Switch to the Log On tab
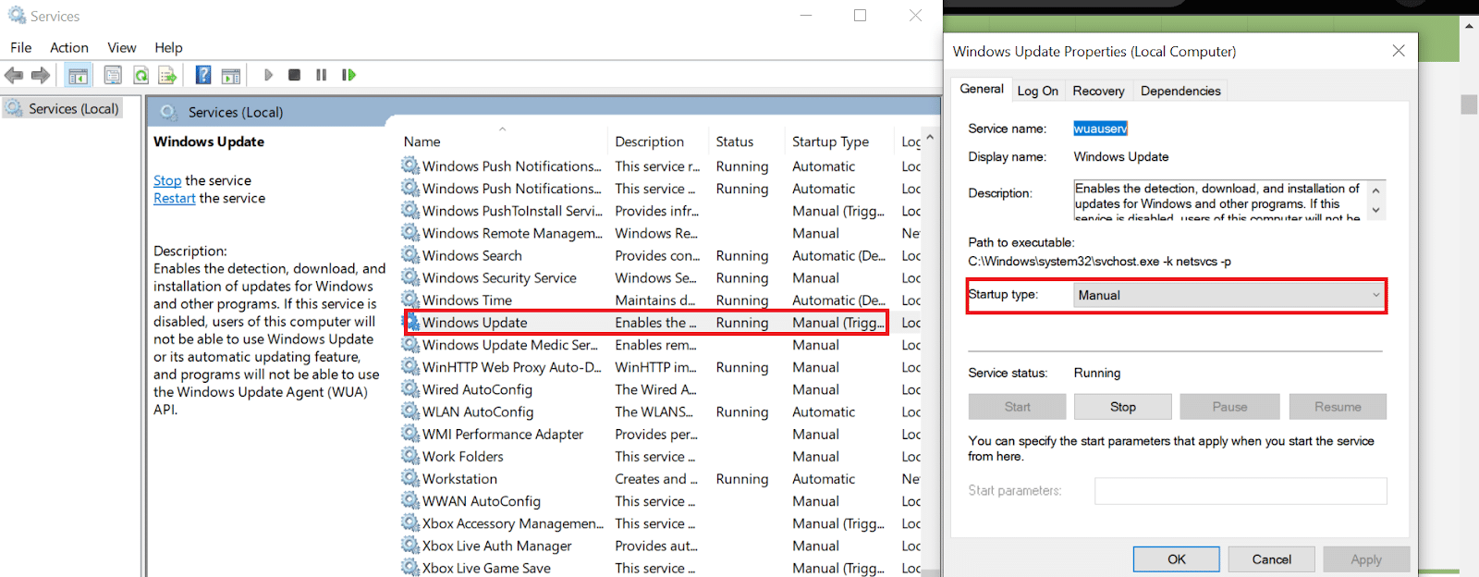 pos(1037,91)
